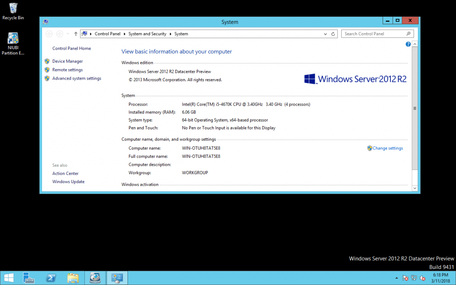Launch PowerShell from the taskbar

51,278
